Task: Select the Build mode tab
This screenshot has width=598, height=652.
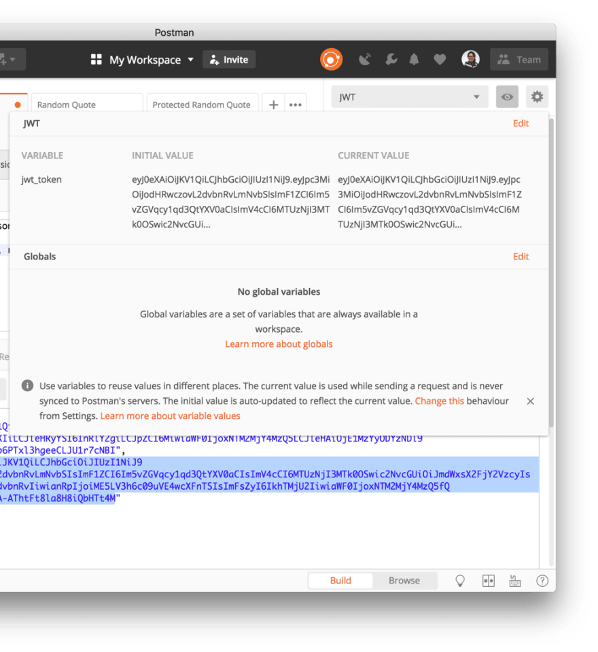Action: tap(340, 581)
